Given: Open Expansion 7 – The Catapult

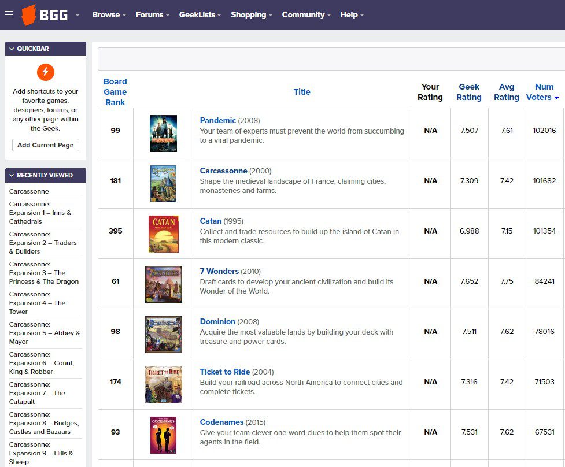Looking at the screenshot, I should 37,393.
